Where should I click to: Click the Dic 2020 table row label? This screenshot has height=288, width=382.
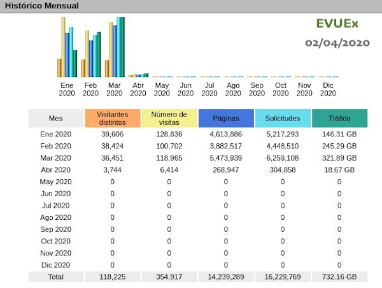[56, 265]
